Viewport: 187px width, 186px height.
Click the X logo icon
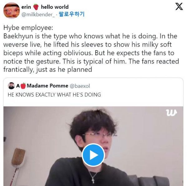coord(179,7)
